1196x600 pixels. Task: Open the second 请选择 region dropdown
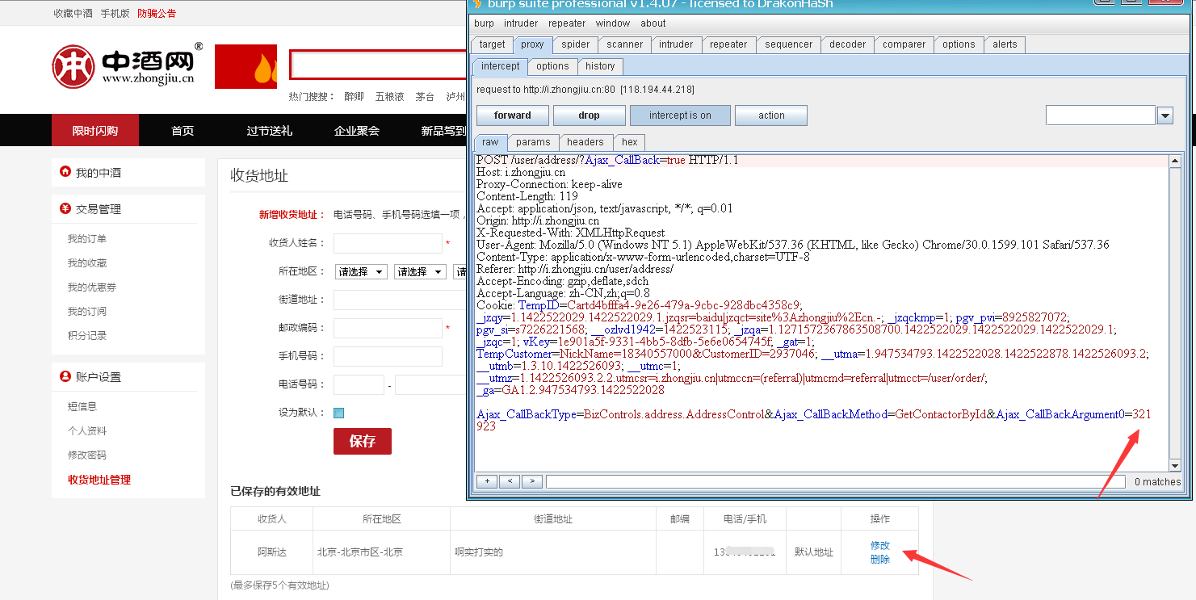420,272
